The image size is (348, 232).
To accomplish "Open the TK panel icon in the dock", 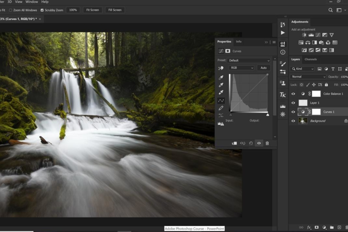I will (283, 95).
